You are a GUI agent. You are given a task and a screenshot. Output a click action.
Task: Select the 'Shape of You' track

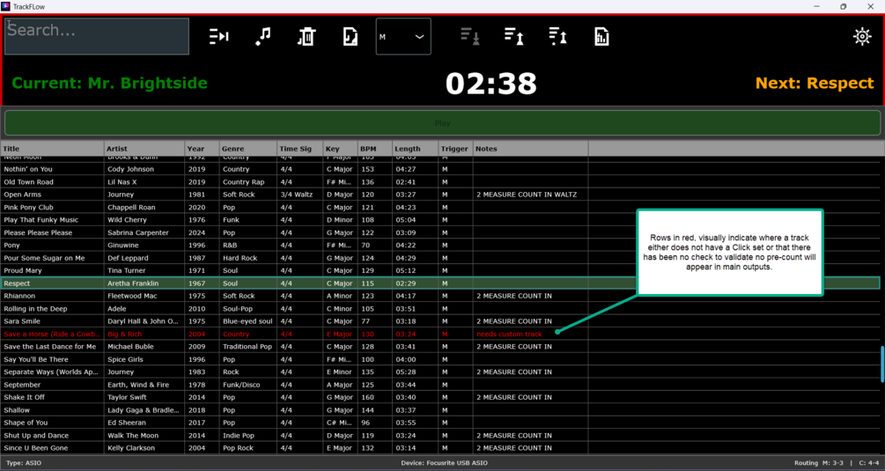coord(26,423)
